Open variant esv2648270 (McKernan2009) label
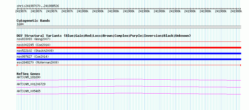 [38, 62]
